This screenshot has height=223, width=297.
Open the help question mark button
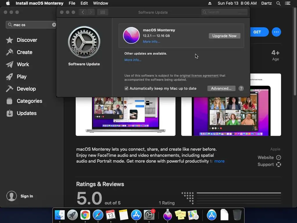click(x=241, y=88)
